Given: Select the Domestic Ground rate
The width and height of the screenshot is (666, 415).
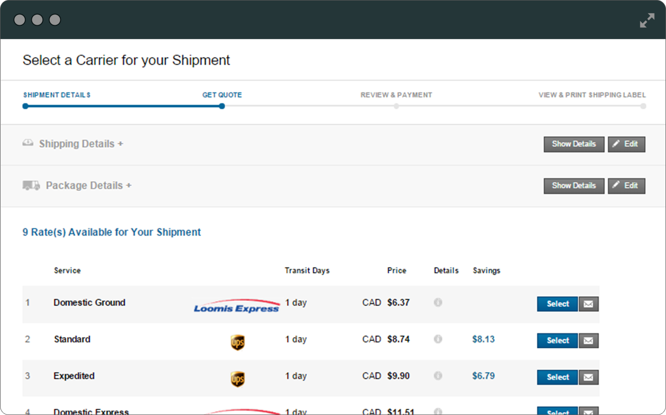Looking at the screenshot, I should pyautogui.click(x=558, y=304).
